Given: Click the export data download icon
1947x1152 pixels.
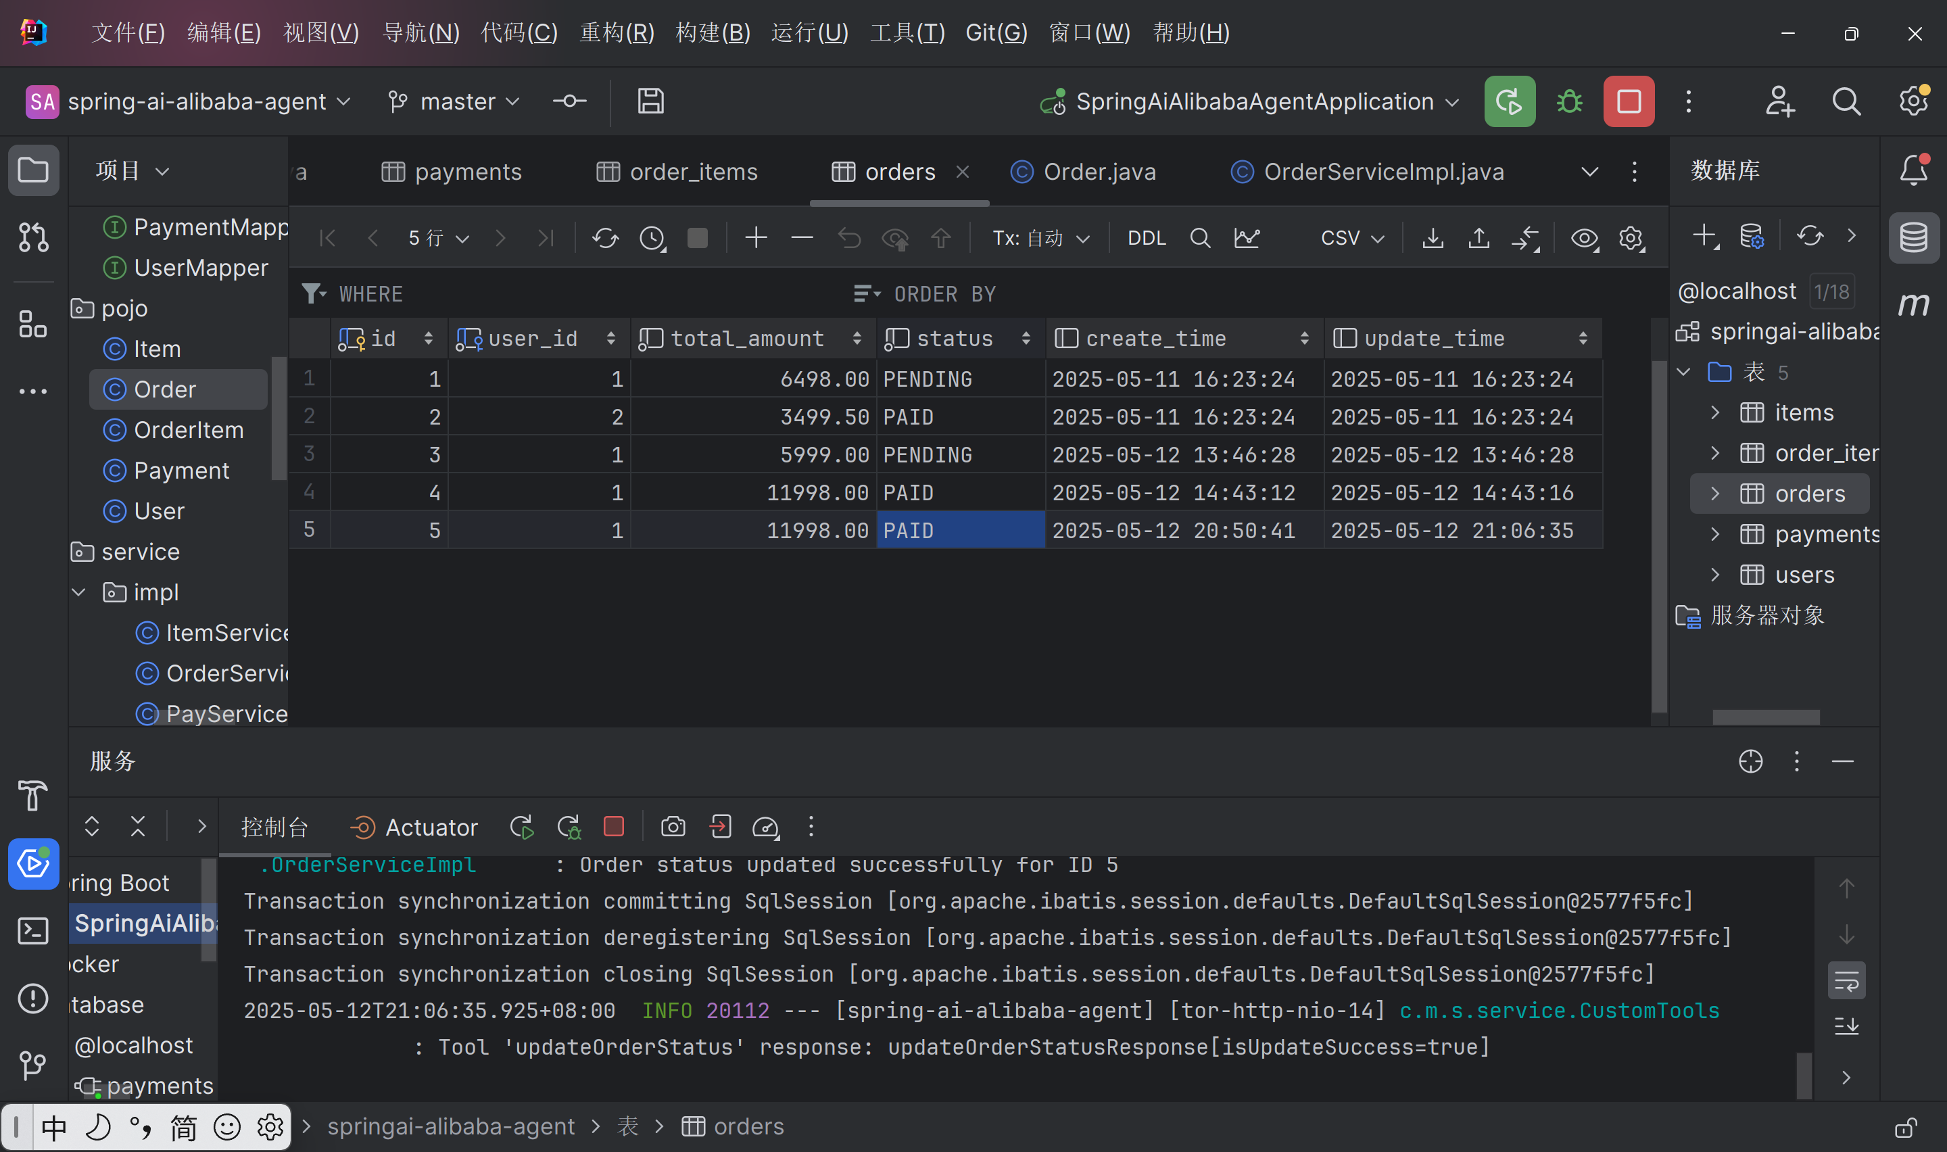Looking at the screenshot, I should tap(1433, 237).
